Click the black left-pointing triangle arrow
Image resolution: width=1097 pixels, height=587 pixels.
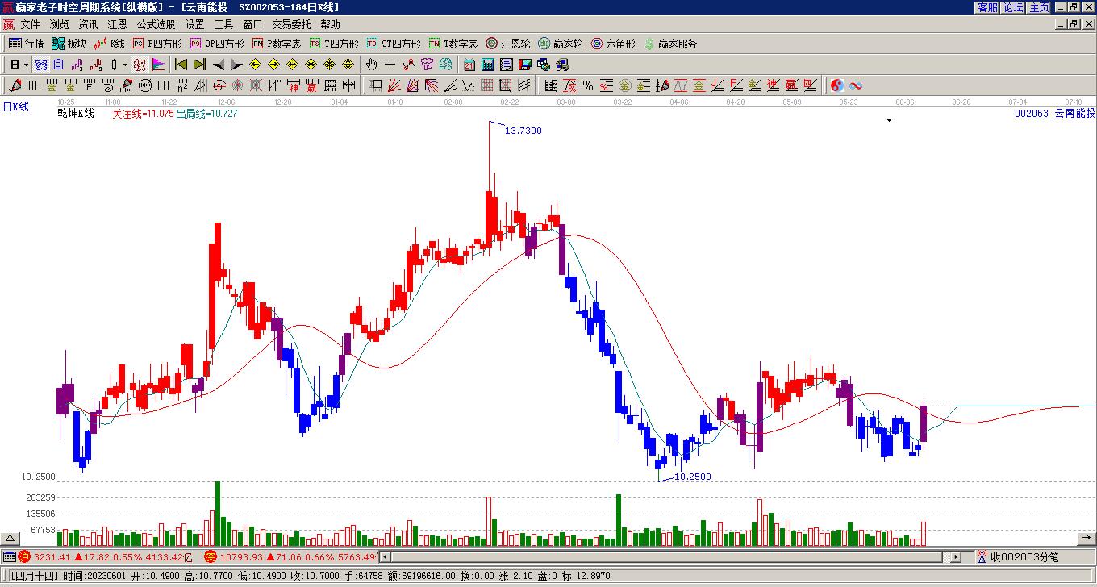(x=218, y=65)
